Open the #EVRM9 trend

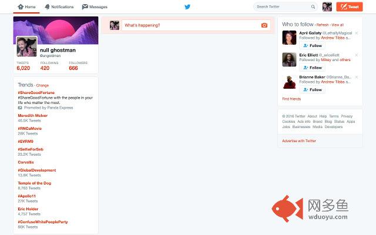25,142
